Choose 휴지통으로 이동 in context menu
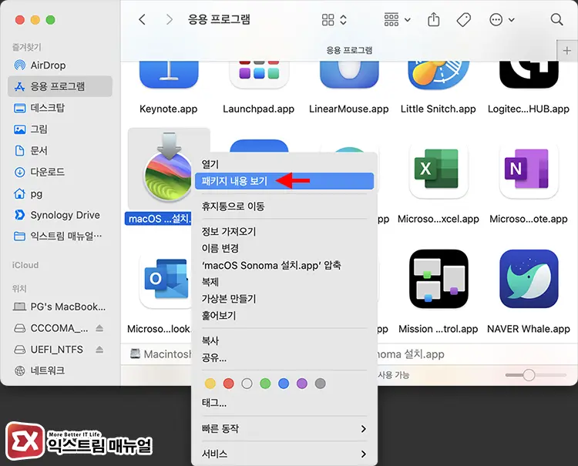578x466 pixels. tap(284, 206)
